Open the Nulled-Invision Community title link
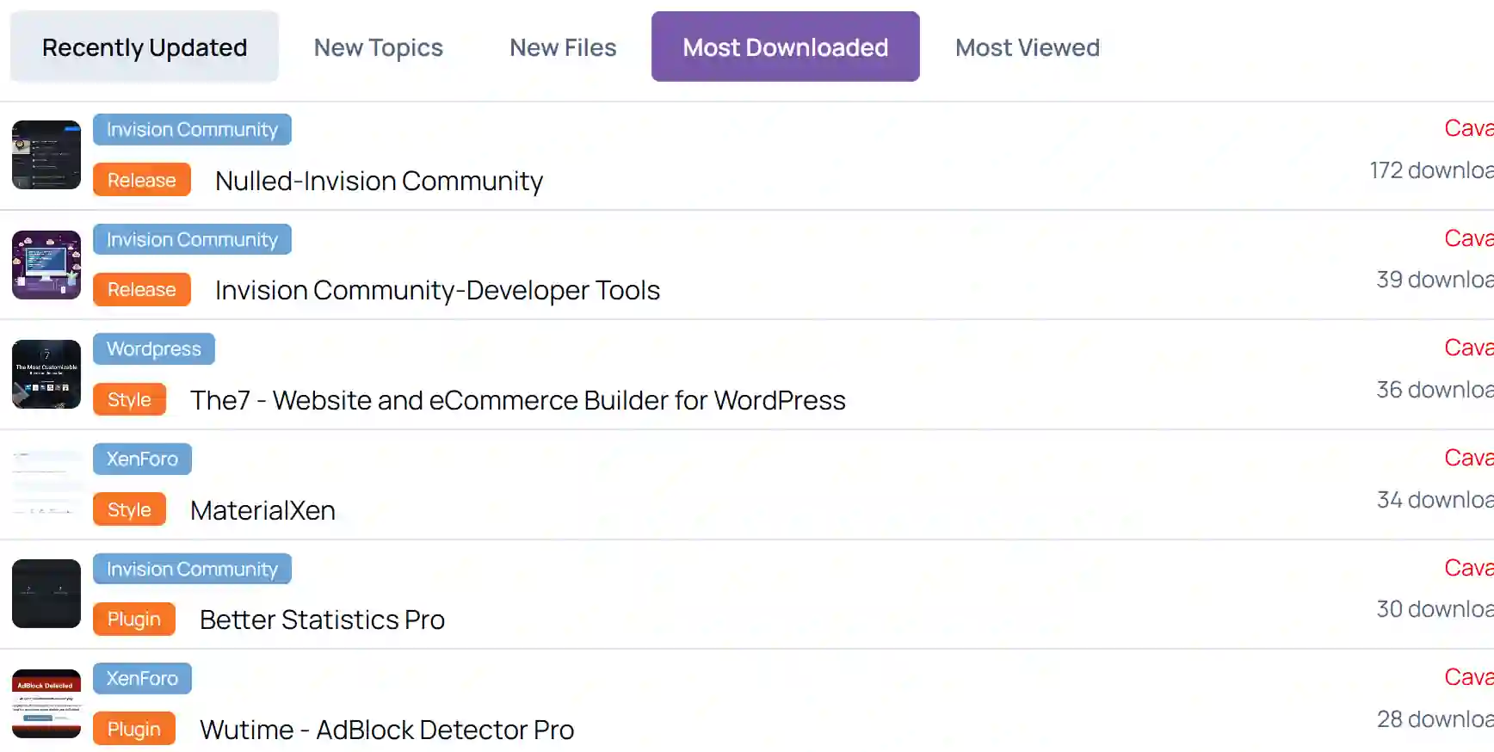 pos(379,181)
